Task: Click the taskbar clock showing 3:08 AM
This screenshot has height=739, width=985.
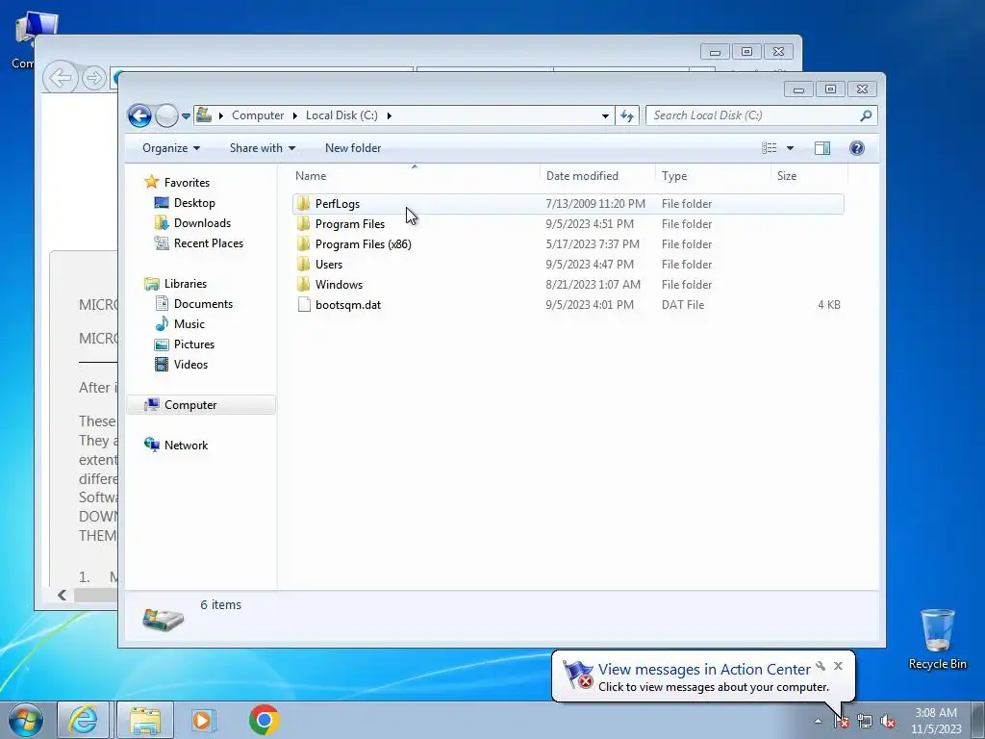Action: (936, 720)
